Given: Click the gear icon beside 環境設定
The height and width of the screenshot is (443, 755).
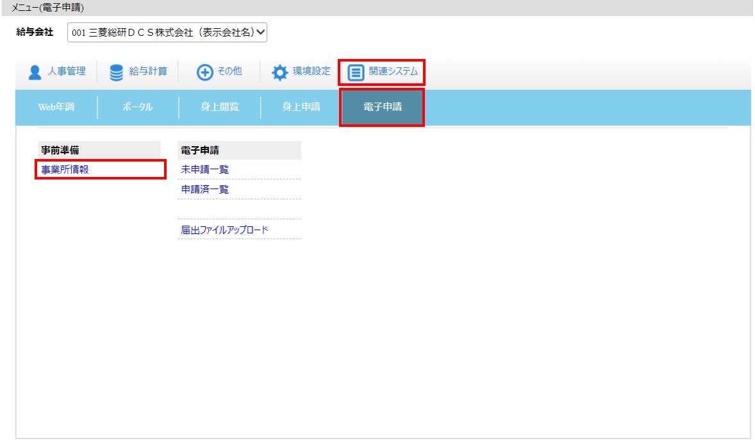Looking at the screenshot, I should pyautogui.click(x=279, y=72).
